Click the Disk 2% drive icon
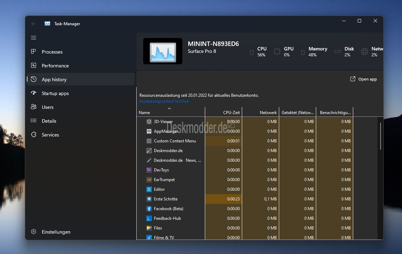The width and height of the screenshot is (402, 254). click(x=337, y=52)
